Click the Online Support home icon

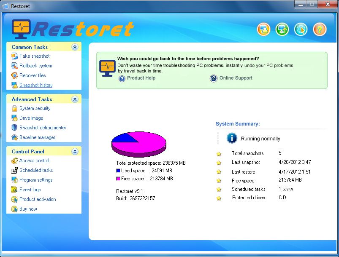[214, 78]
